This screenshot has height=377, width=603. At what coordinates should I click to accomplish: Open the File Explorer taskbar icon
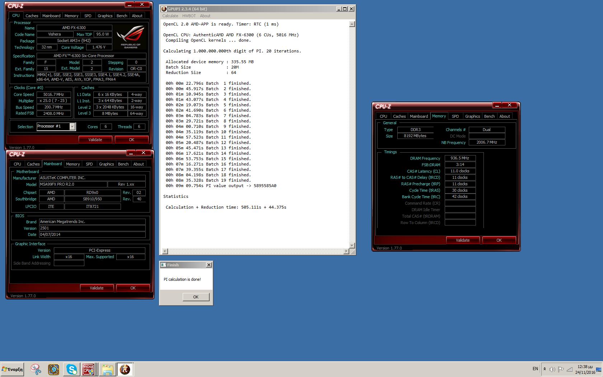(107, 369)
